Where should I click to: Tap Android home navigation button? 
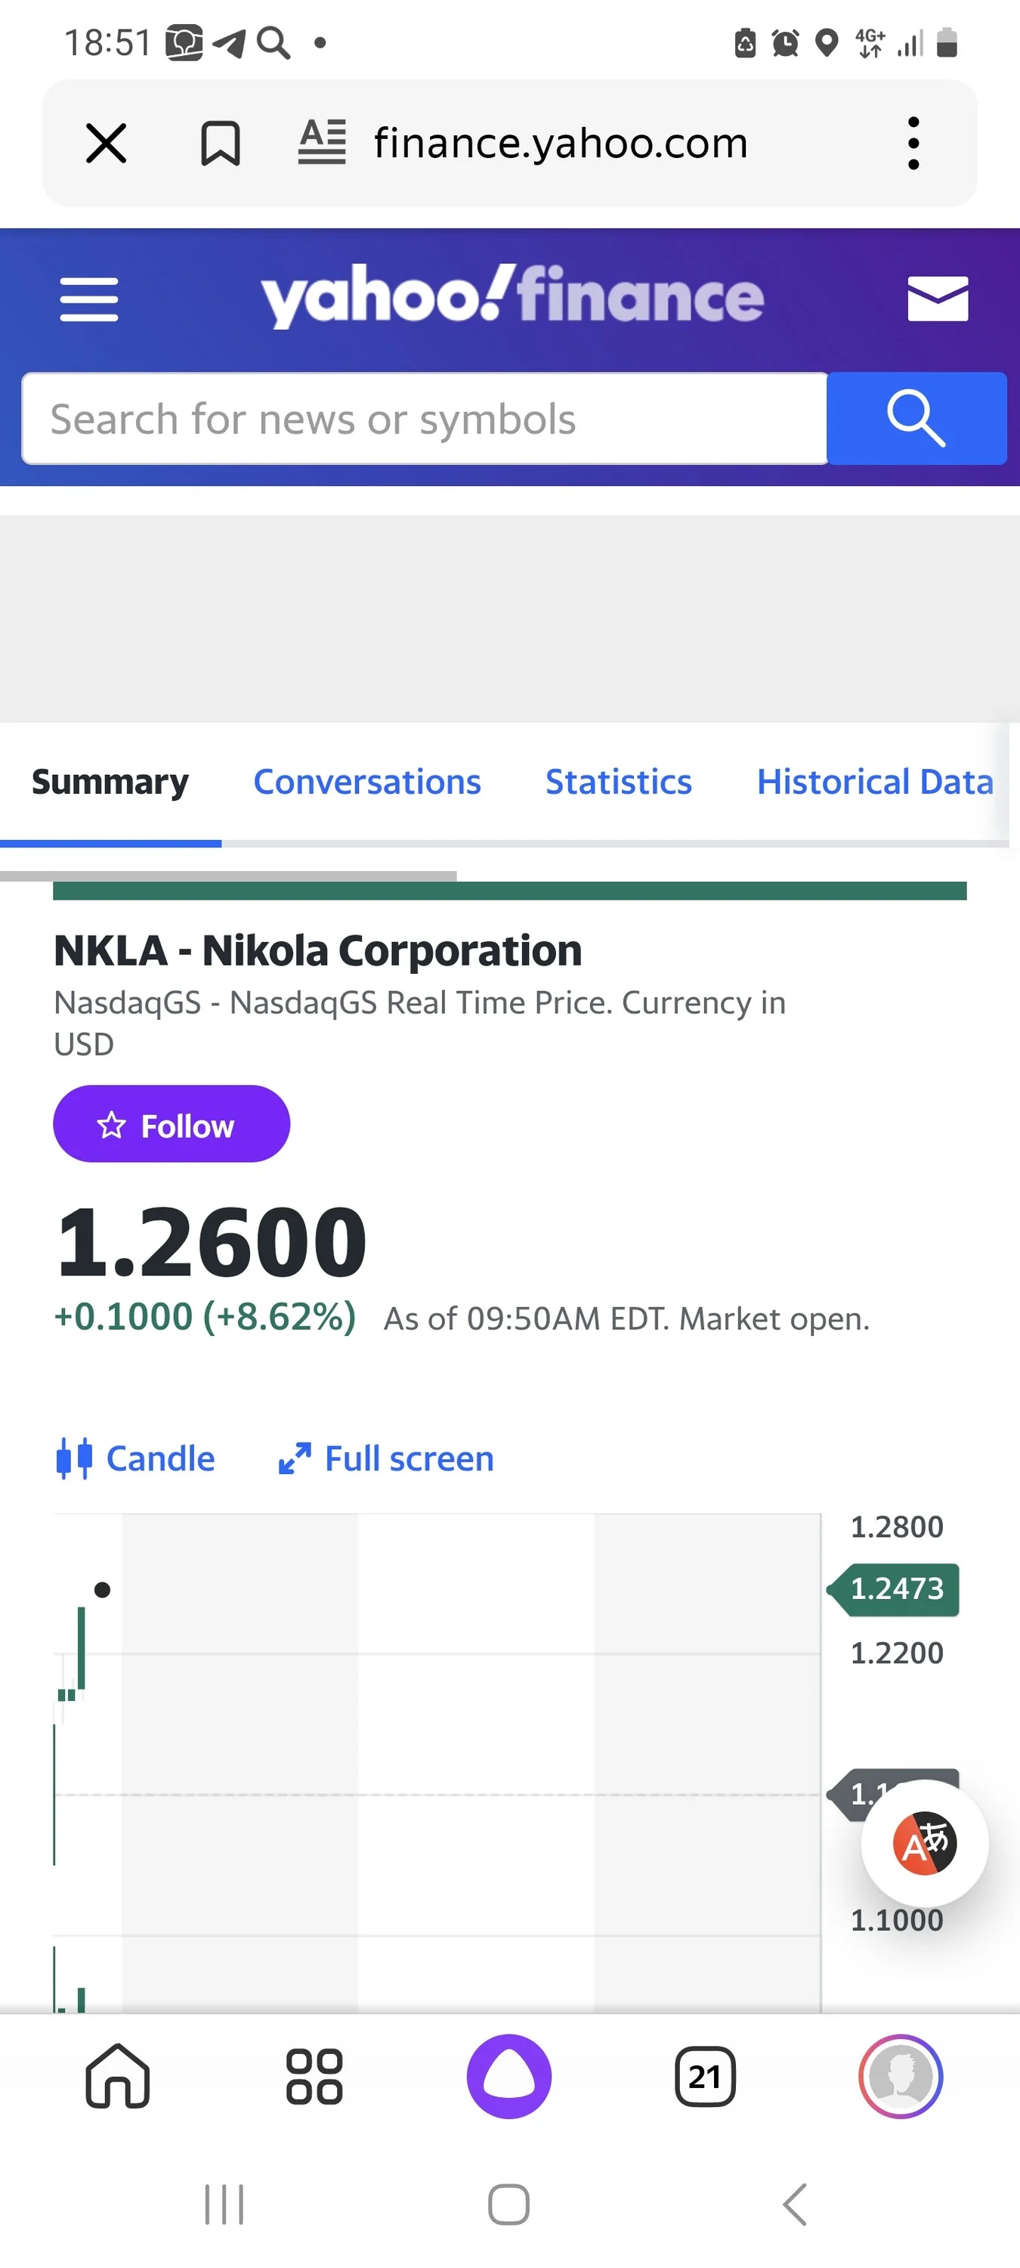coord(508,2204)
